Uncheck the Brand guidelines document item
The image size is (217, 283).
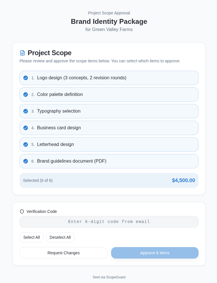(x=26, y=161)
